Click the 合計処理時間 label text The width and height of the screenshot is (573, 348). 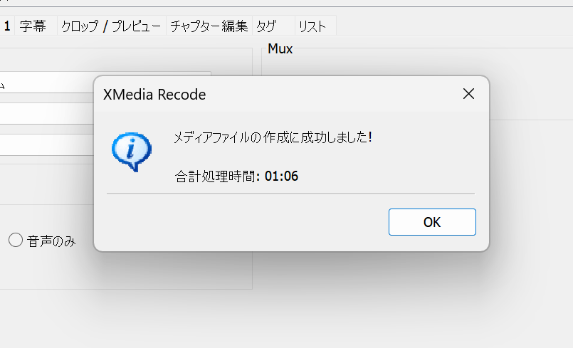coord(216,176)
